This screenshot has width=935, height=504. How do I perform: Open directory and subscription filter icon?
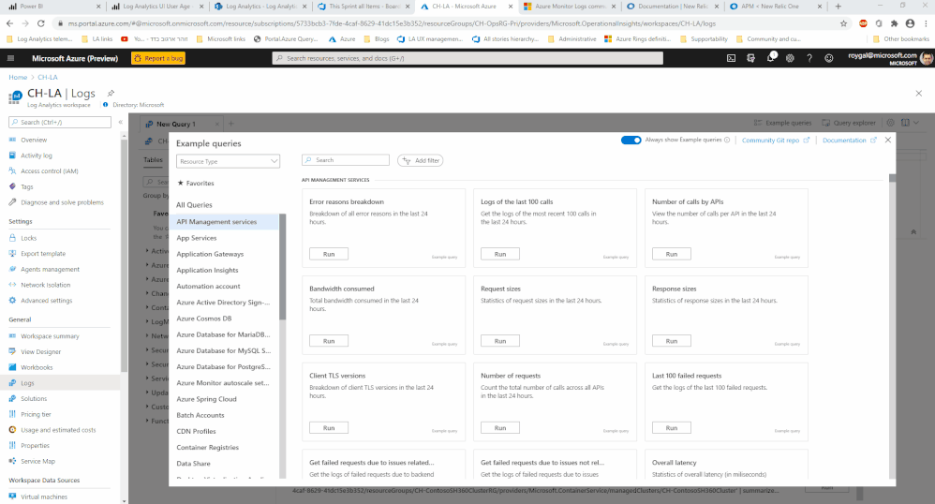(x=750, y=58)
